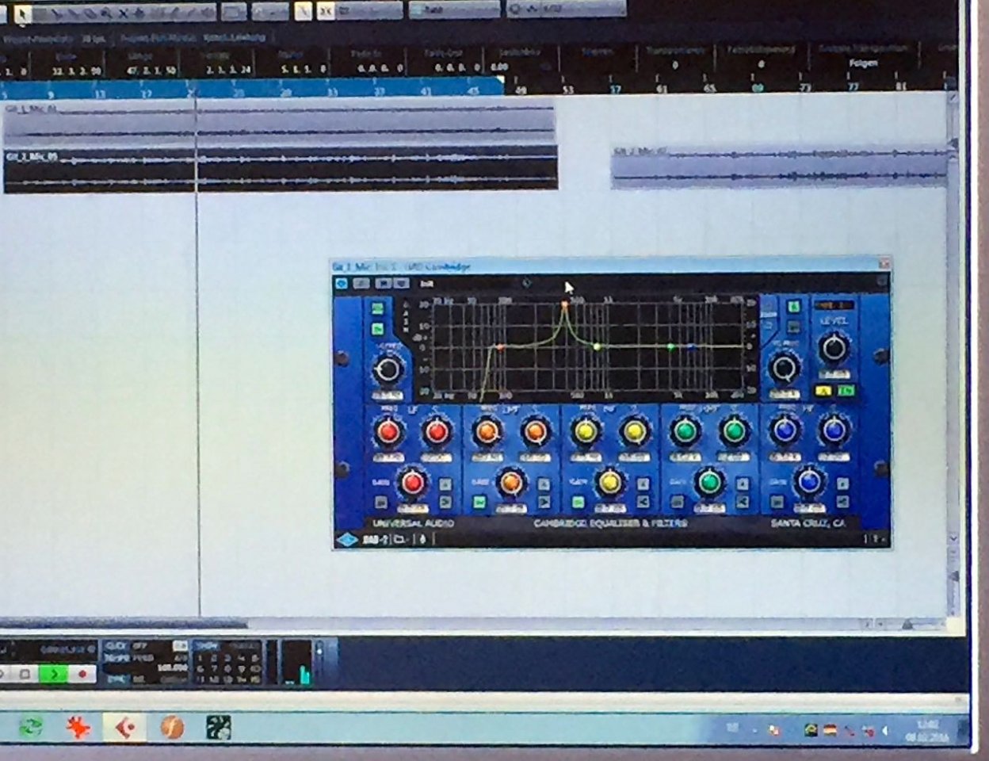The width and height of the screenshot is (989, 761).
Task: Click the yellow band Q knob
Action: (635, 430)
